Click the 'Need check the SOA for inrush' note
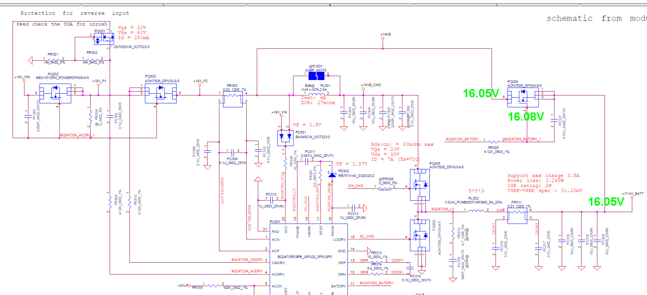Viewport: 647px width, 295px height. [62, 24]
